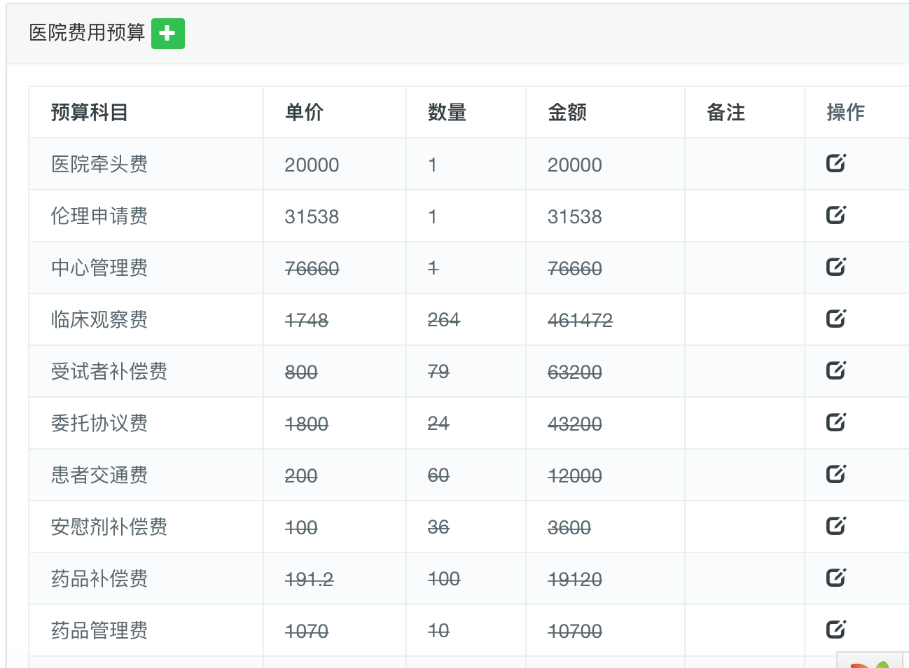Click struck-through amount 12000

coord(575,476)
